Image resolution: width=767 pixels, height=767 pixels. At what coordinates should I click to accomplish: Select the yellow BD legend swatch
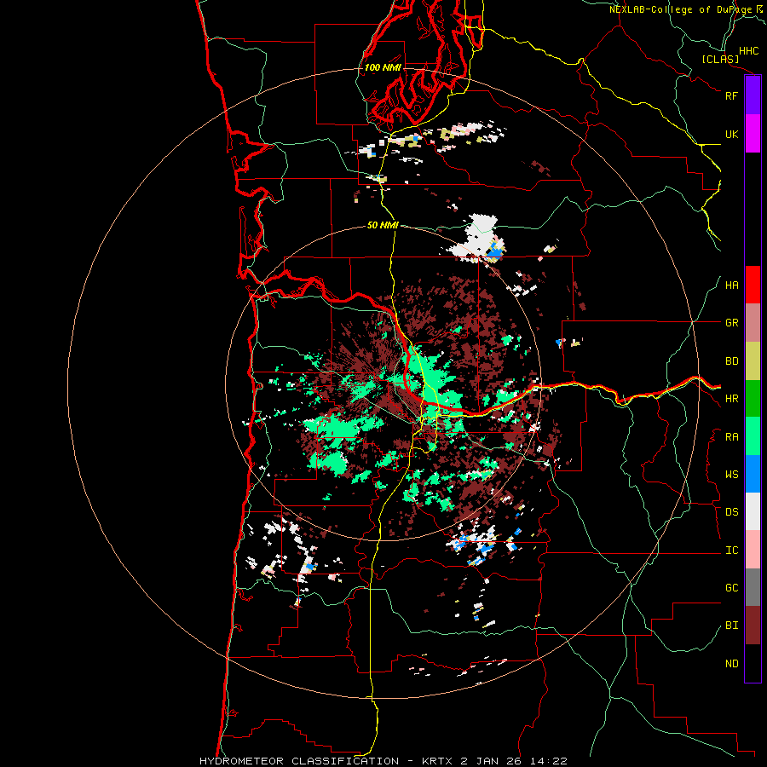(x=753, y=360)
